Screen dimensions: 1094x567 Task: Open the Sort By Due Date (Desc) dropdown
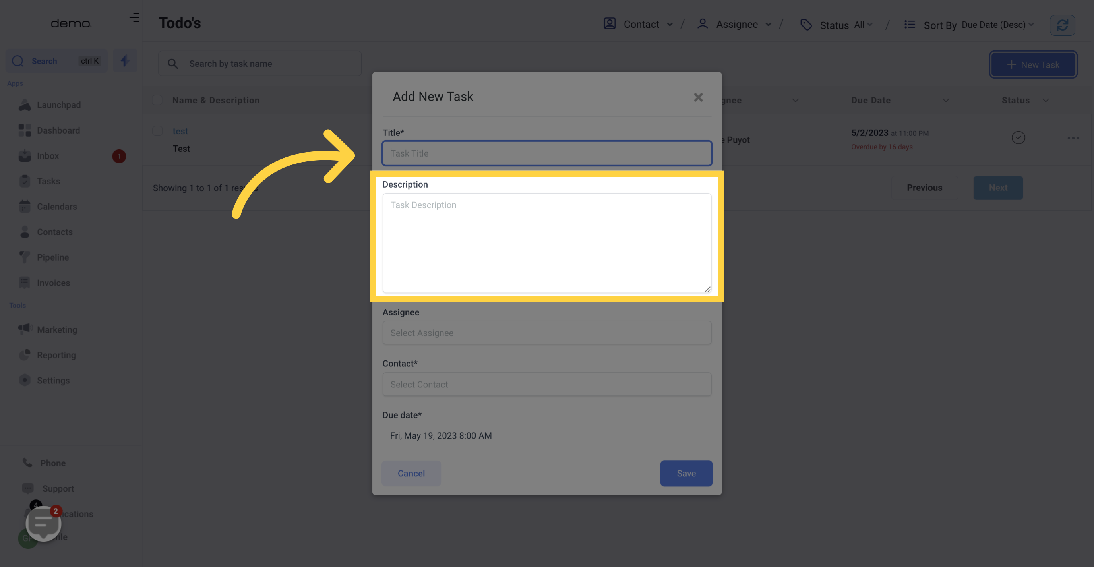[x=997, y=25]
